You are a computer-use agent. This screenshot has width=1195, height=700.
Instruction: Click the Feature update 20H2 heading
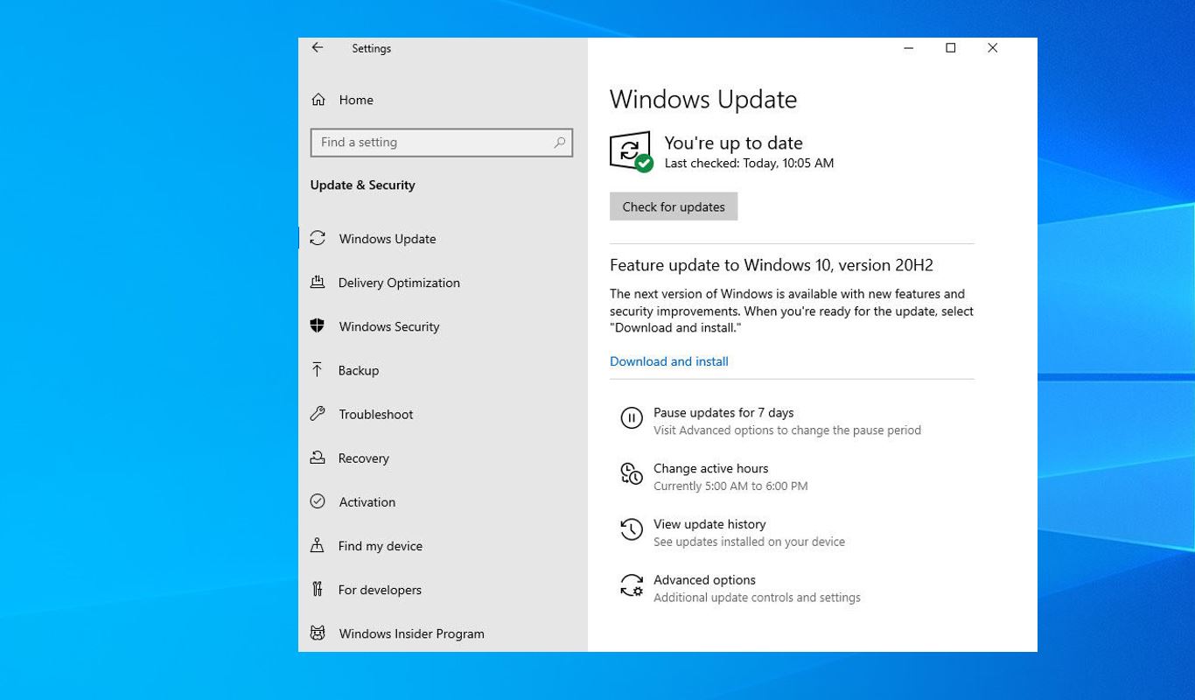(x=772, y=265)
